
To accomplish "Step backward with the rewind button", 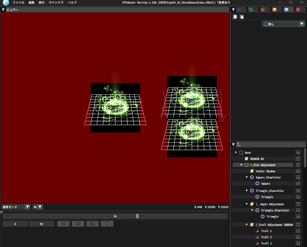I will click(x=63, y=224).
